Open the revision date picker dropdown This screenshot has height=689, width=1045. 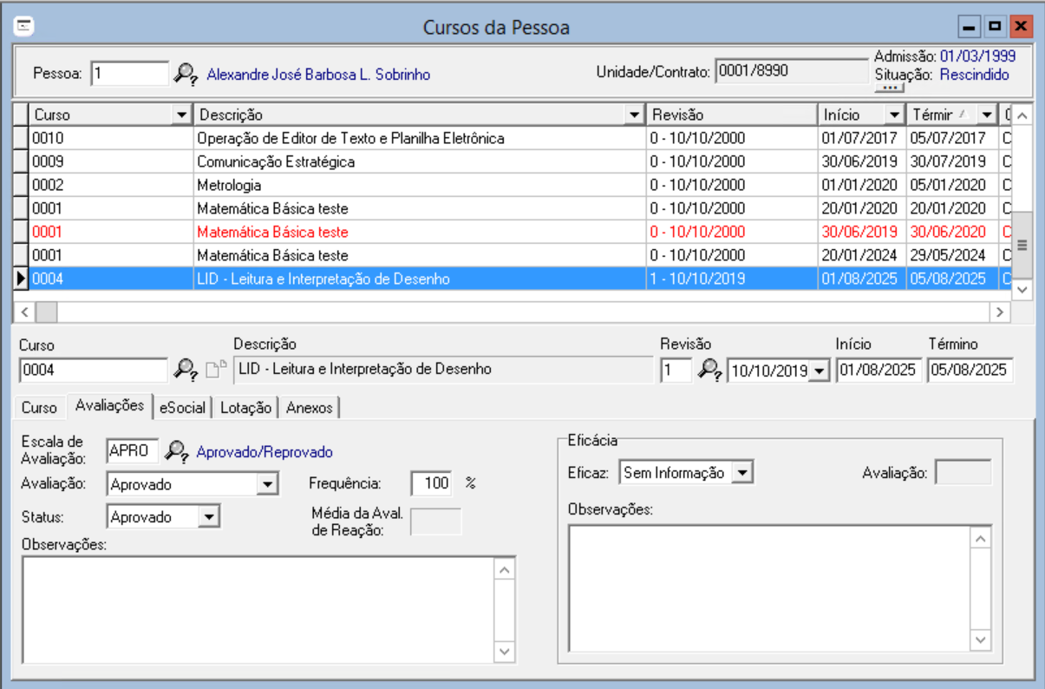pyautogui.click(x=820, y=371)
